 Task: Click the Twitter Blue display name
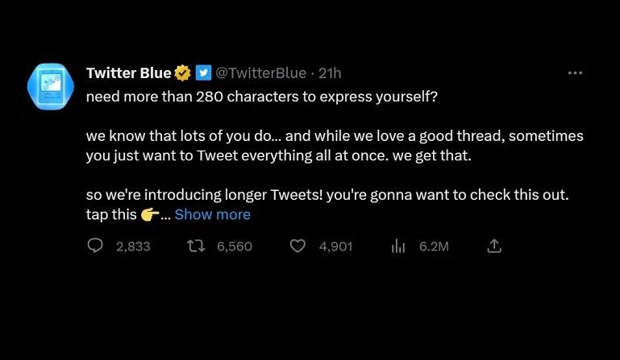128,73
